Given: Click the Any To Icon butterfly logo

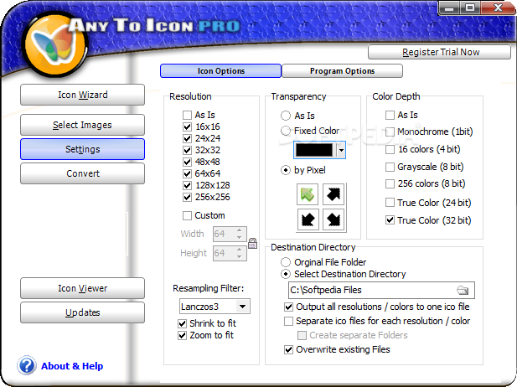Looking at the screenshot, I should (54, 44).
